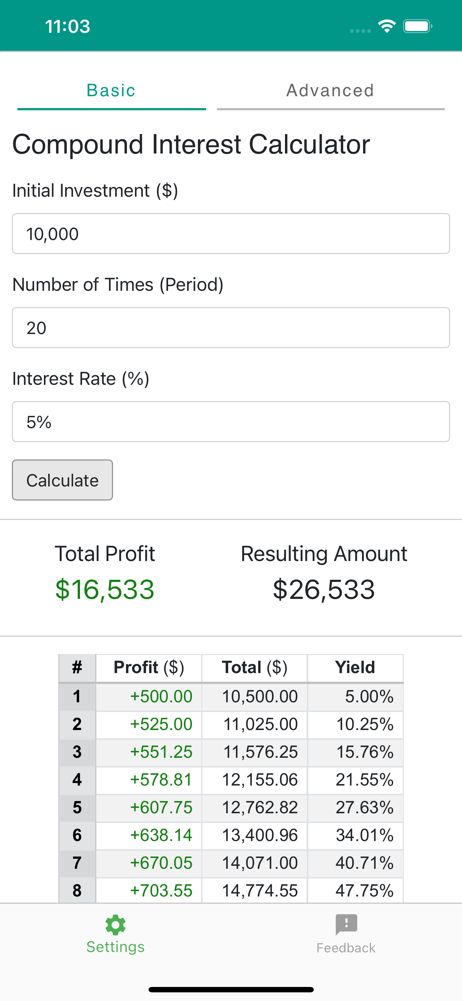Tap the clock showing 11:03

click(68, 26)
